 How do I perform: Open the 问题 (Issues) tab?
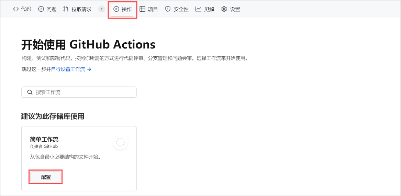pos(47,10)
